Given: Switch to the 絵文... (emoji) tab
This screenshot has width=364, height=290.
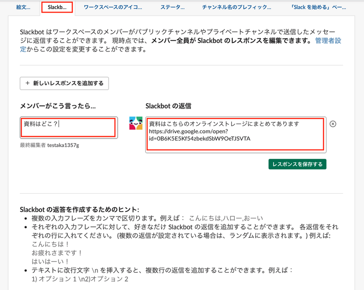Looking at the screenshot, I should (23, 7).
